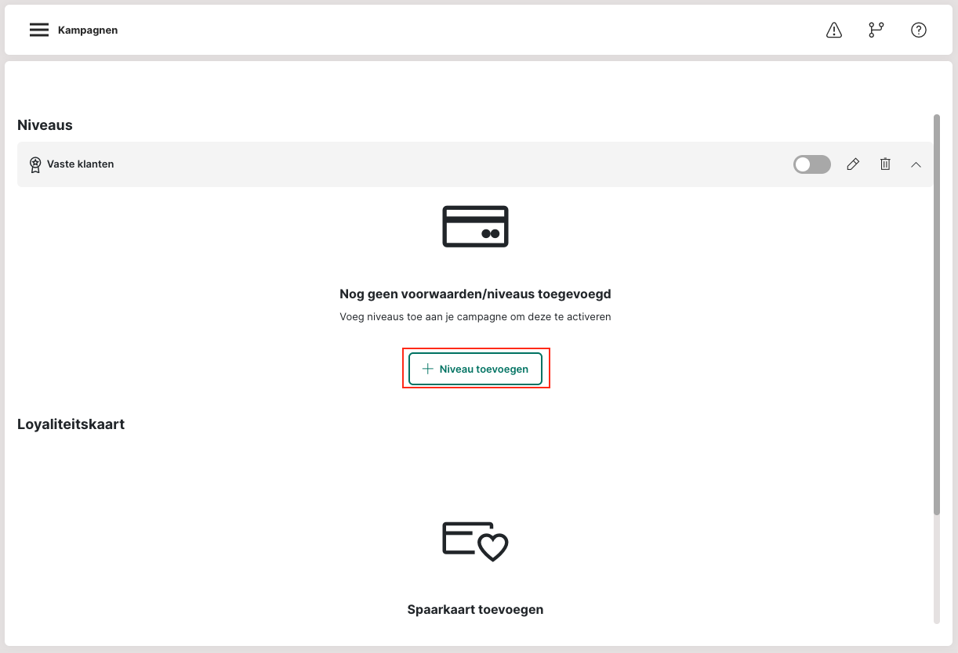Image resolution: width=958 pixels, height=653 pixels.
Task: Edit Vaste klanten with pencil icon
Action: click(x=853, y=164)
